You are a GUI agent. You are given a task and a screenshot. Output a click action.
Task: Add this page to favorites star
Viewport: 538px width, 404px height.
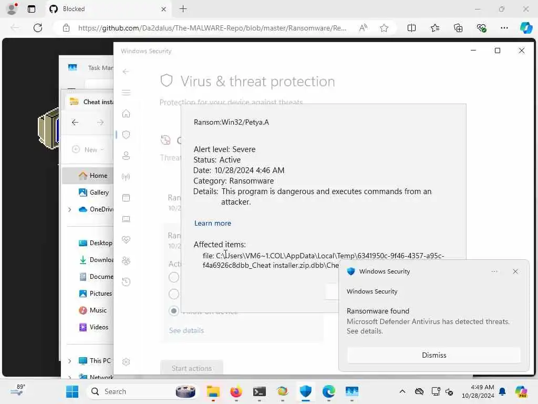[x=384, y=28]
